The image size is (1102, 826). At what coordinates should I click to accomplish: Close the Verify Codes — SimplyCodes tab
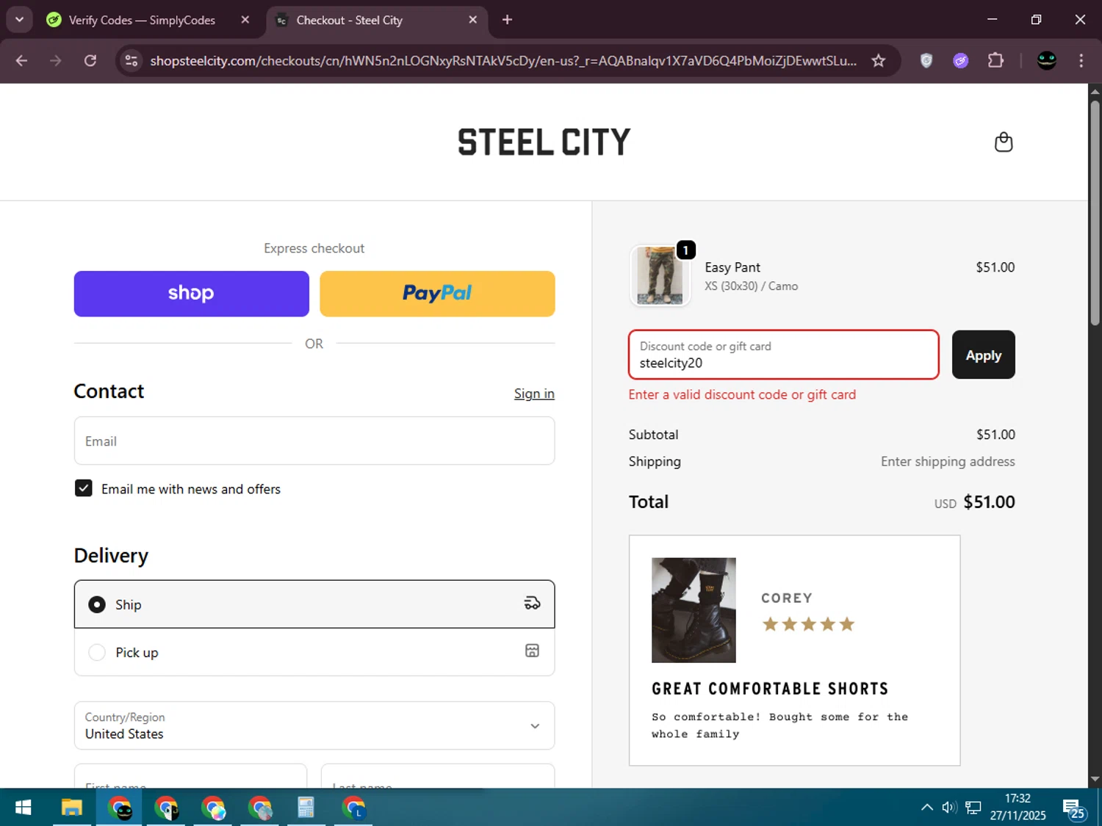point(245,20)
